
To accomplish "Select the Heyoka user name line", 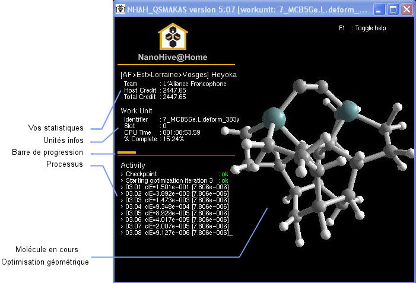I will coord(178,75).
